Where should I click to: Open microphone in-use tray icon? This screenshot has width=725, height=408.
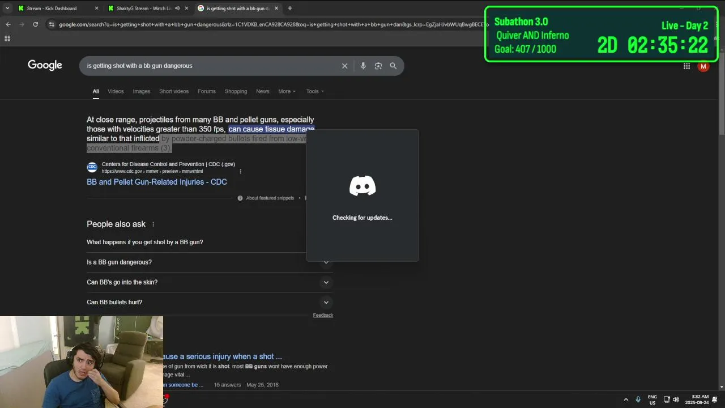coord(638,399)
